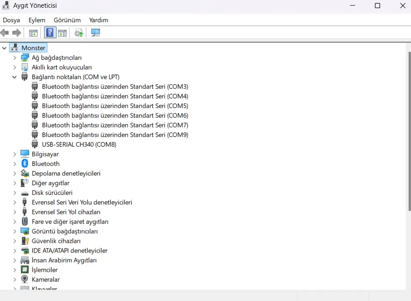Viewport: 411px width, 301px height.
Task: Select Bluetooth Standart Seri (COM3) device
Action: [115, 86]
